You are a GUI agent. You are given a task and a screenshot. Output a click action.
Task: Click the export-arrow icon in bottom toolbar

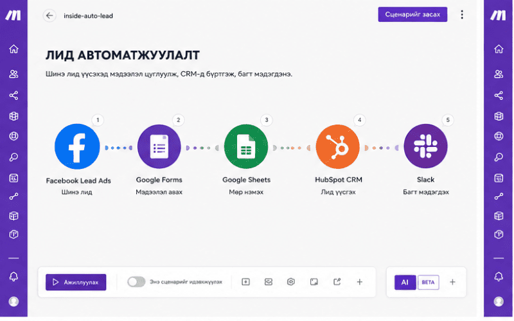click(337, 282)
